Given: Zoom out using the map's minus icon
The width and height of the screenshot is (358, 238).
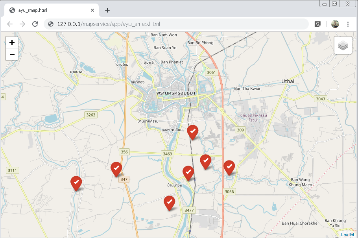Looking at the screenshot, I should [x=12, y=54].
